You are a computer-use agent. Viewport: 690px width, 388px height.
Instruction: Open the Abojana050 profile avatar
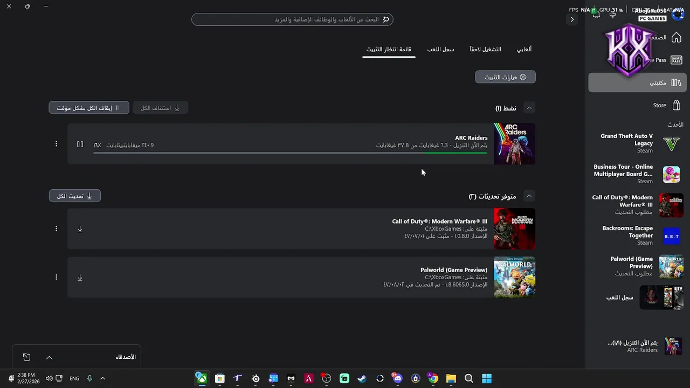tap(677, 14)
